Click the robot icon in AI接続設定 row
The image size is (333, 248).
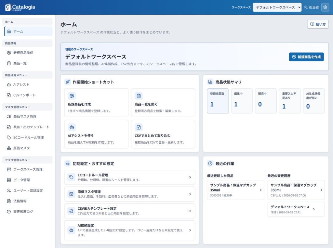click(x=71, y=230)
